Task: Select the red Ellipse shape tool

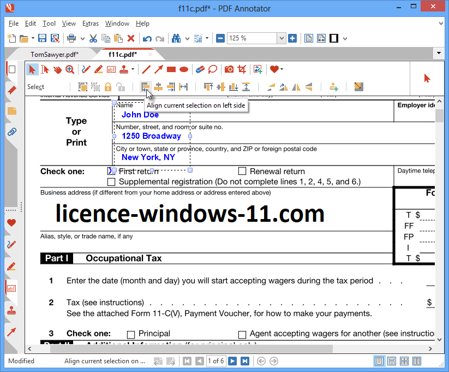Action: coord(184,69)
